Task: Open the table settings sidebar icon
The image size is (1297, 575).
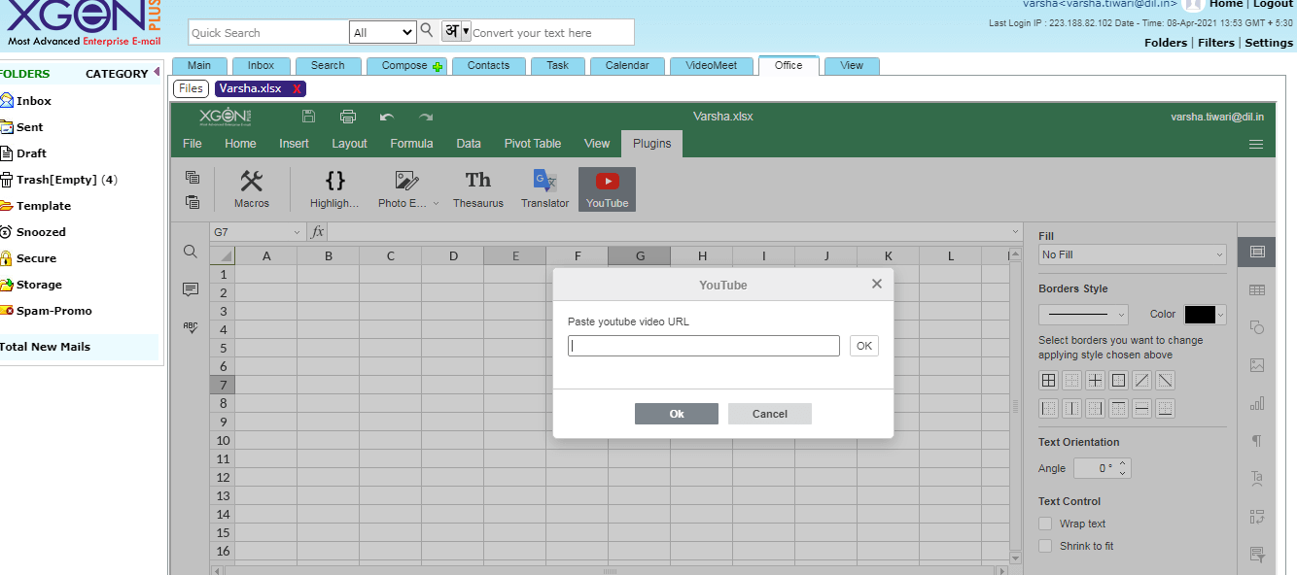Action: point(1257,289)
